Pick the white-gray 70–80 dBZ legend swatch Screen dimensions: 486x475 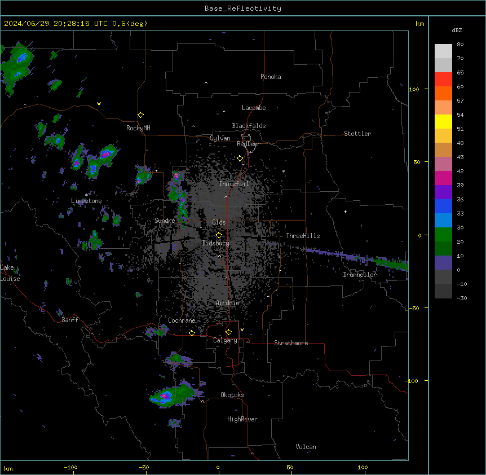[443, 51]
